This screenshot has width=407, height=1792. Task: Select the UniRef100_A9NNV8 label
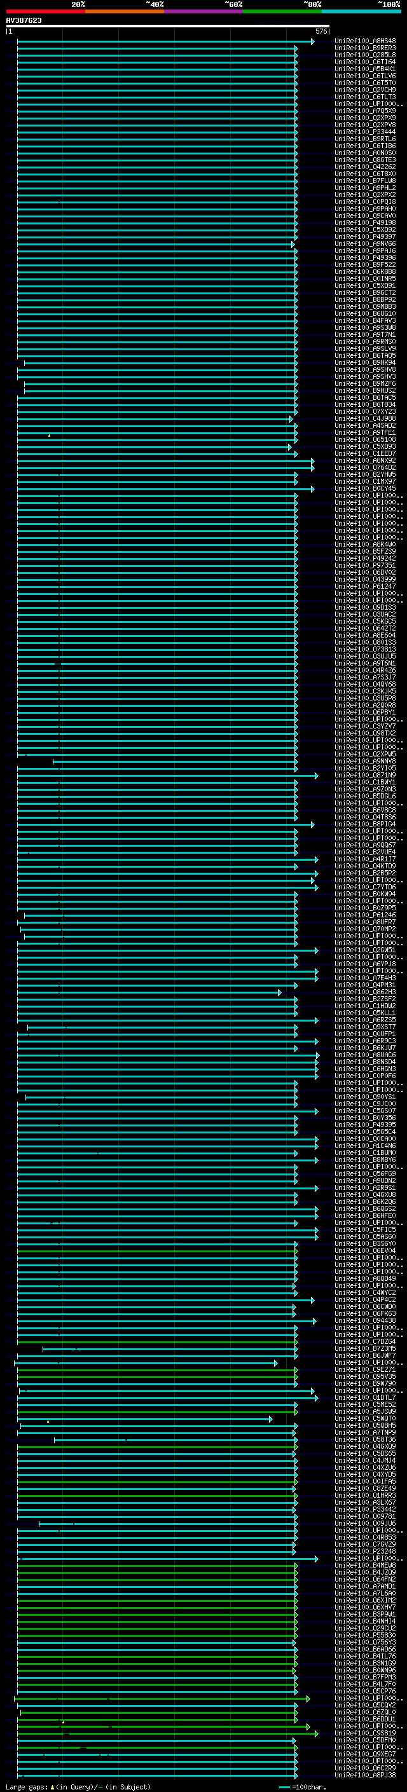pos(365,761)
